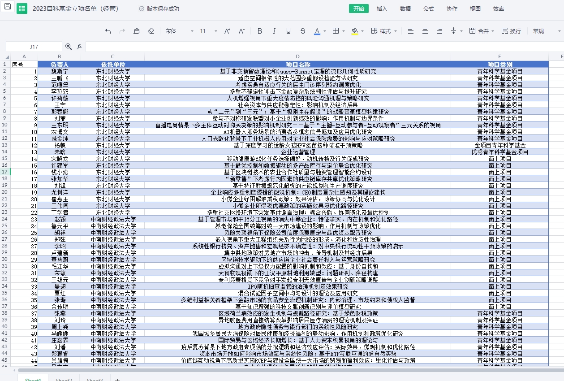
Task: Select row 17 header
Action: [x=5, y=172]
